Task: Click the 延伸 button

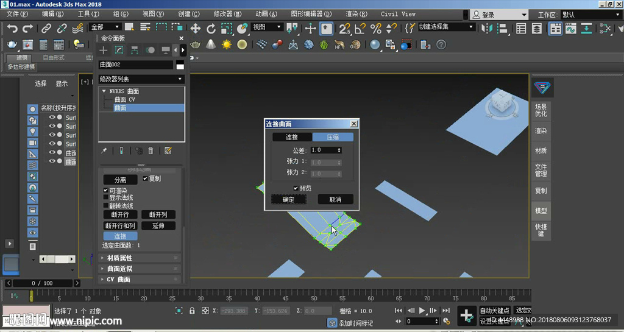Action: [158, 225]
